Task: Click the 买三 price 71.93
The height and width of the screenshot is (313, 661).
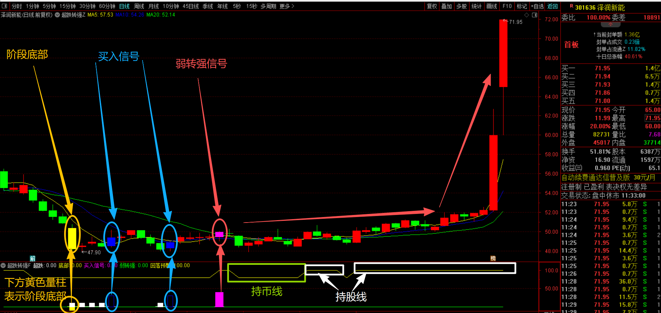Action: pos(602,84)
